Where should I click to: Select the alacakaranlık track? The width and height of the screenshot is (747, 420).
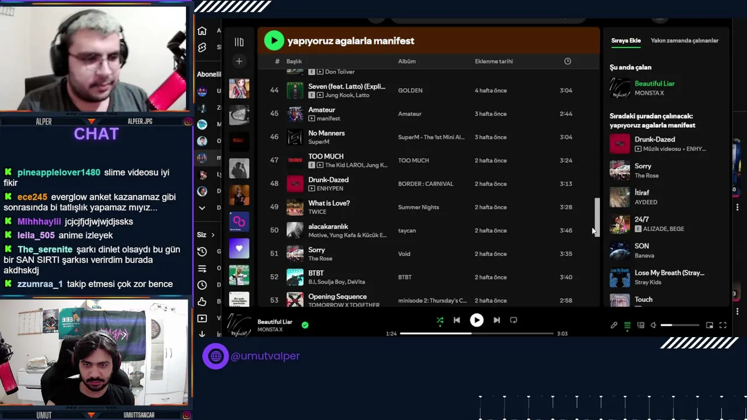tap(328, 226)
